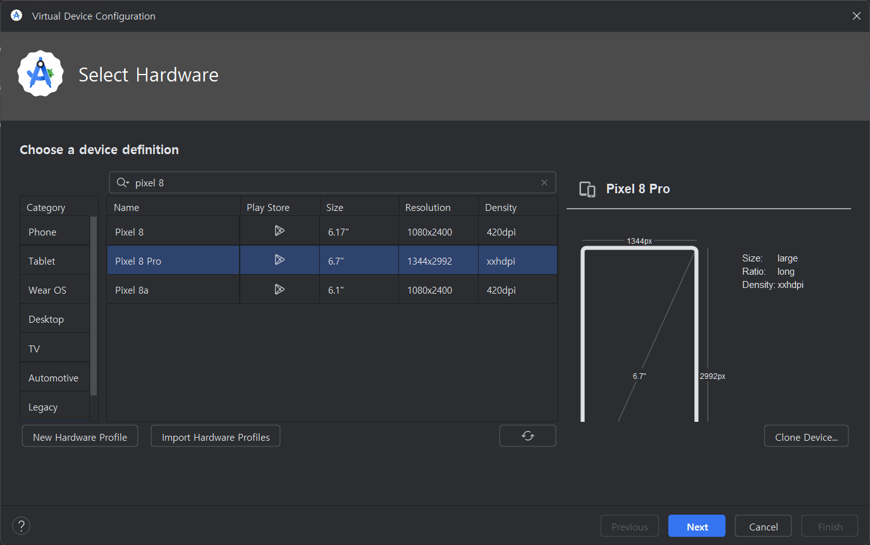This screenshot has height=545, width=870.
Task: Close the Virtual Device Configuration window
Action: tap(856, 16)
